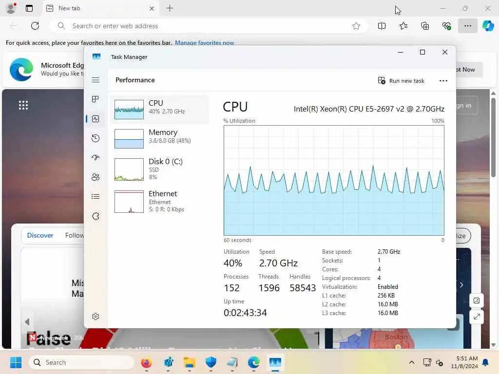The image size is (499, 374).
Task: Click the Ethernet mini graph thumbnail
Action: [x=129, y=202]
